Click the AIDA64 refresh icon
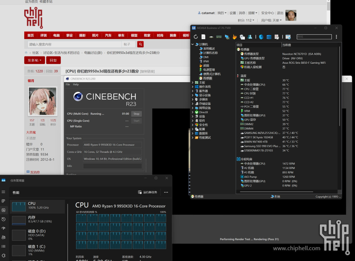 196,37
